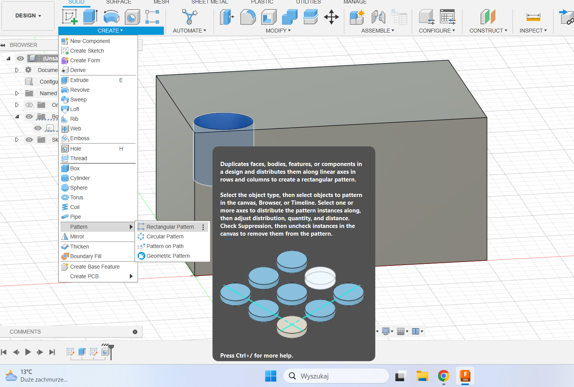The image size is (574, 387).
Task: Click the Fillet modify icon
Action: [x=248, y=17]
